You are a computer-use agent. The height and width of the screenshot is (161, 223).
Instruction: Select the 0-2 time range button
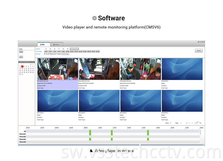pos(50,51)
